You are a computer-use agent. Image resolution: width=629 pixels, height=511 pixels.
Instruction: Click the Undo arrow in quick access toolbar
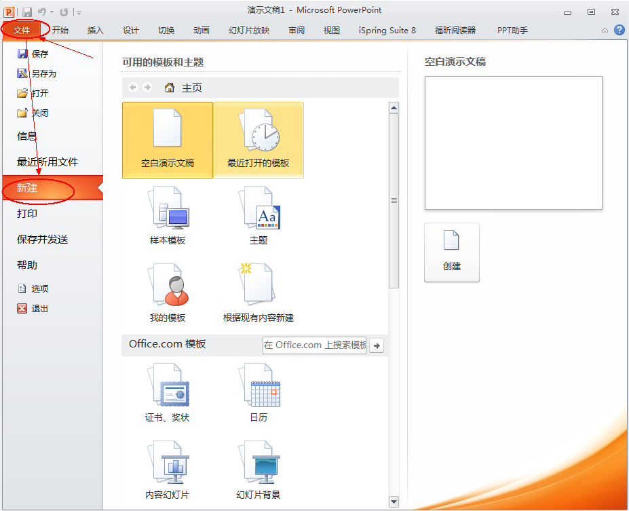click(x=41, y=12)
